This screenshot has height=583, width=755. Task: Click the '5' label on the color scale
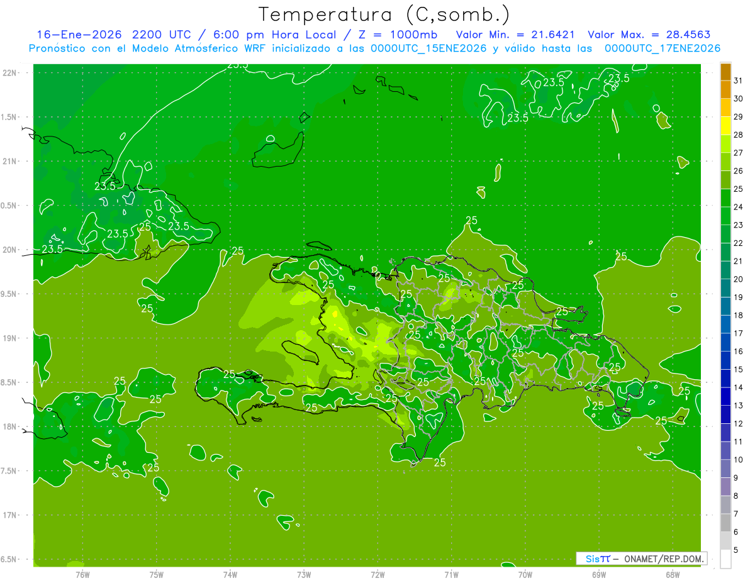[736, 550]
